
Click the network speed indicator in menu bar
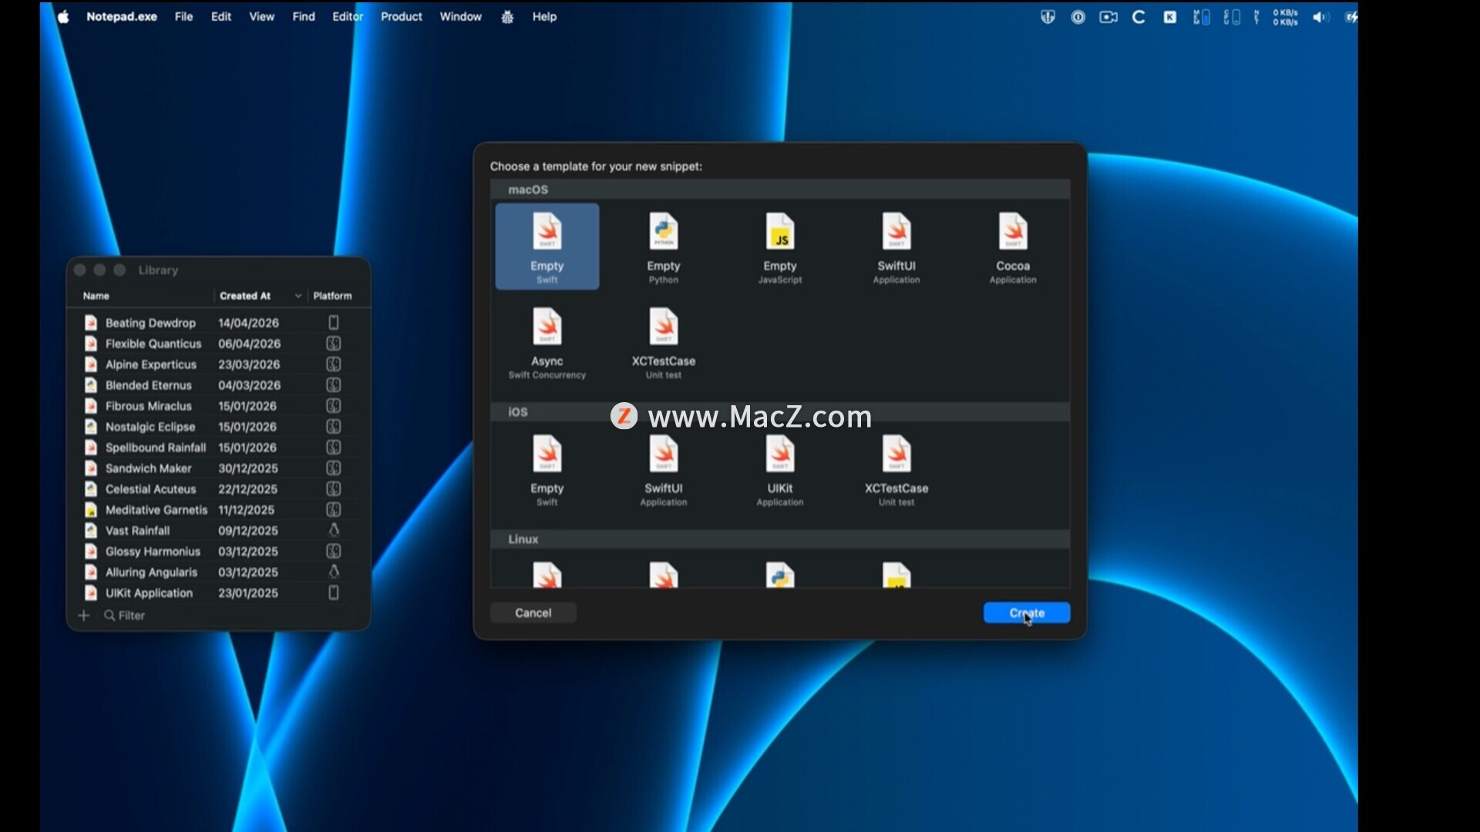(x=1285, y=17)
